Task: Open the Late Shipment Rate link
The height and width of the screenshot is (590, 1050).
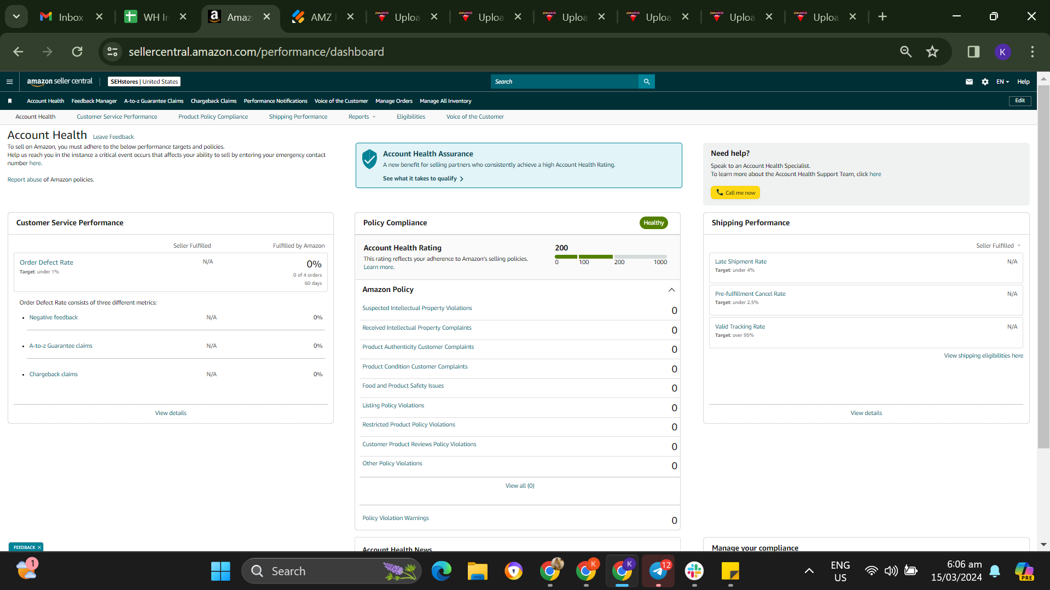Action: [x=741, y=262]
